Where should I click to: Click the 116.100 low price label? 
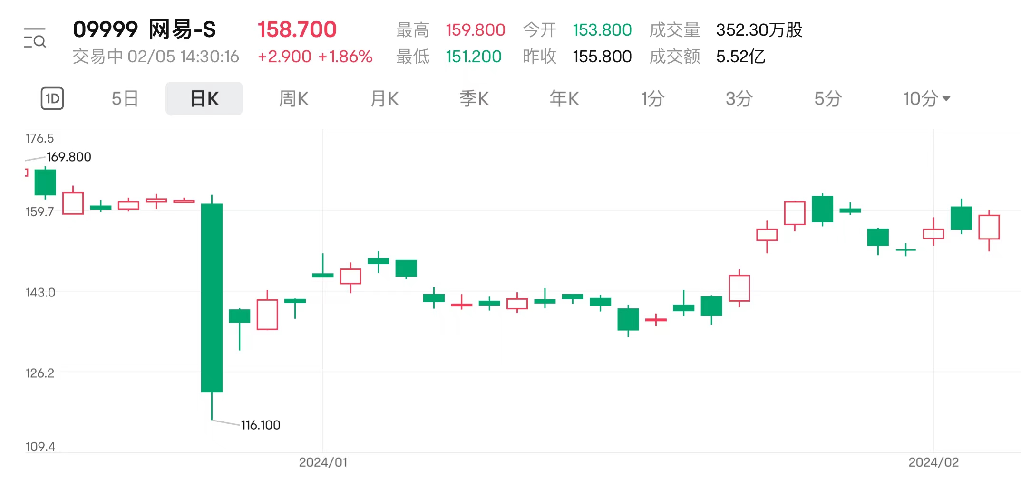click(x=260, y=425)
